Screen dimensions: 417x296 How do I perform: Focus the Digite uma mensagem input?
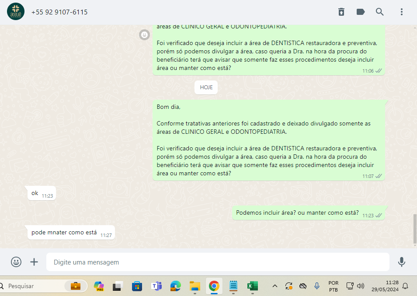click(x=218, y=262)
